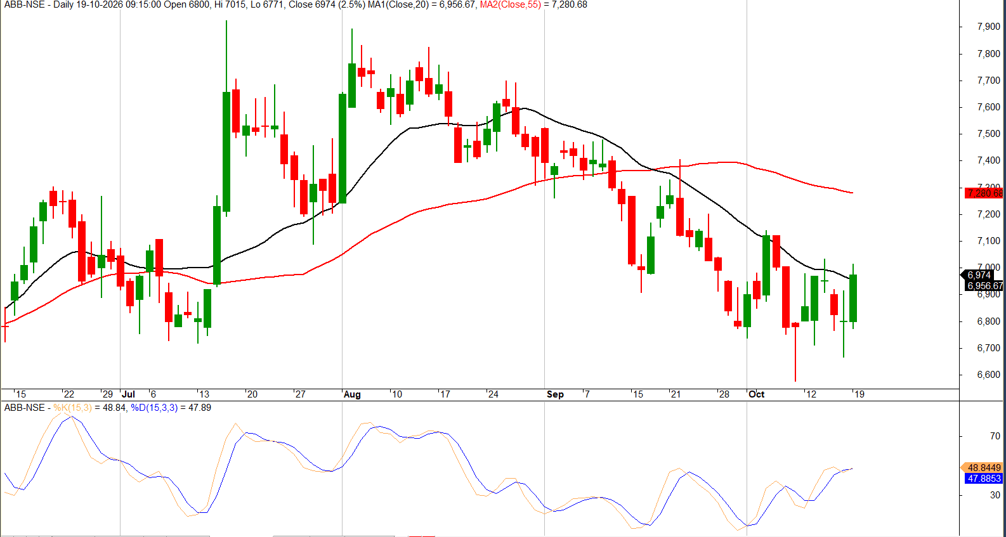Click the 7,400 price axis label
The width and height of the screenshot is (1006, 537).
click(988, 160)
